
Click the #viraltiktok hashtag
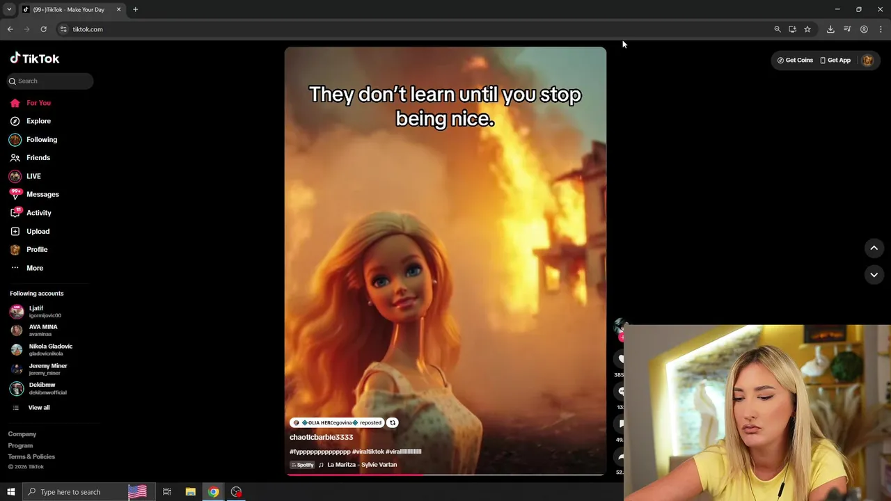point(368,452)
